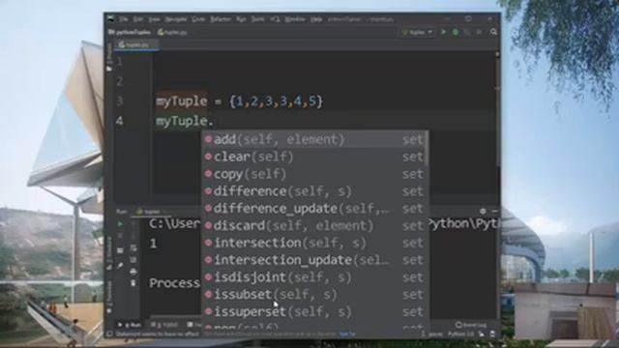The width and height of the screenshot is (619, 348).
Task: Click the print icon in Run panel toolbar
Action: tap(133, 272)
